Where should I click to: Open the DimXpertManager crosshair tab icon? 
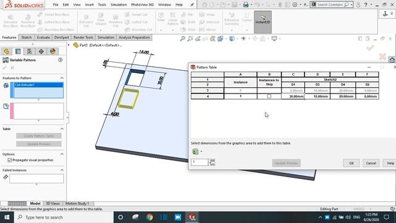[41, 51]
